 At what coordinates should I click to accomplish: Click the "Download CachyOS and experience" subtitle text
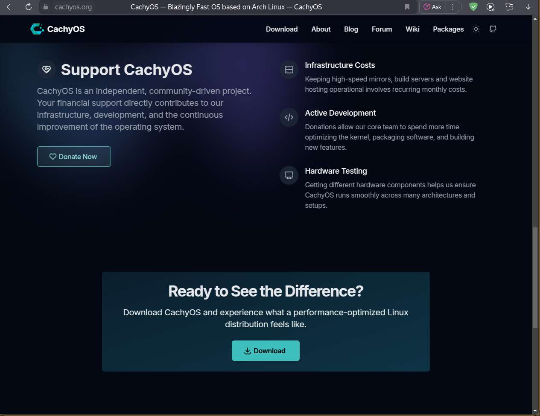266,318
